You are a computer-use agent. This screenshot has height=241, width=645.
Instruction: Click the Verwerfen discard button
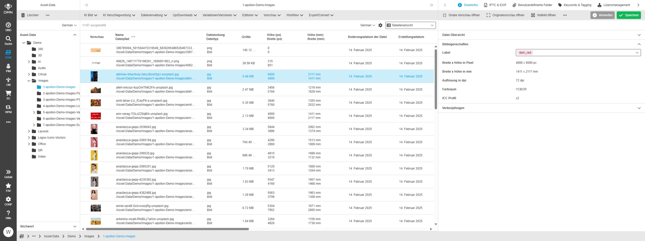coord(602,15)
